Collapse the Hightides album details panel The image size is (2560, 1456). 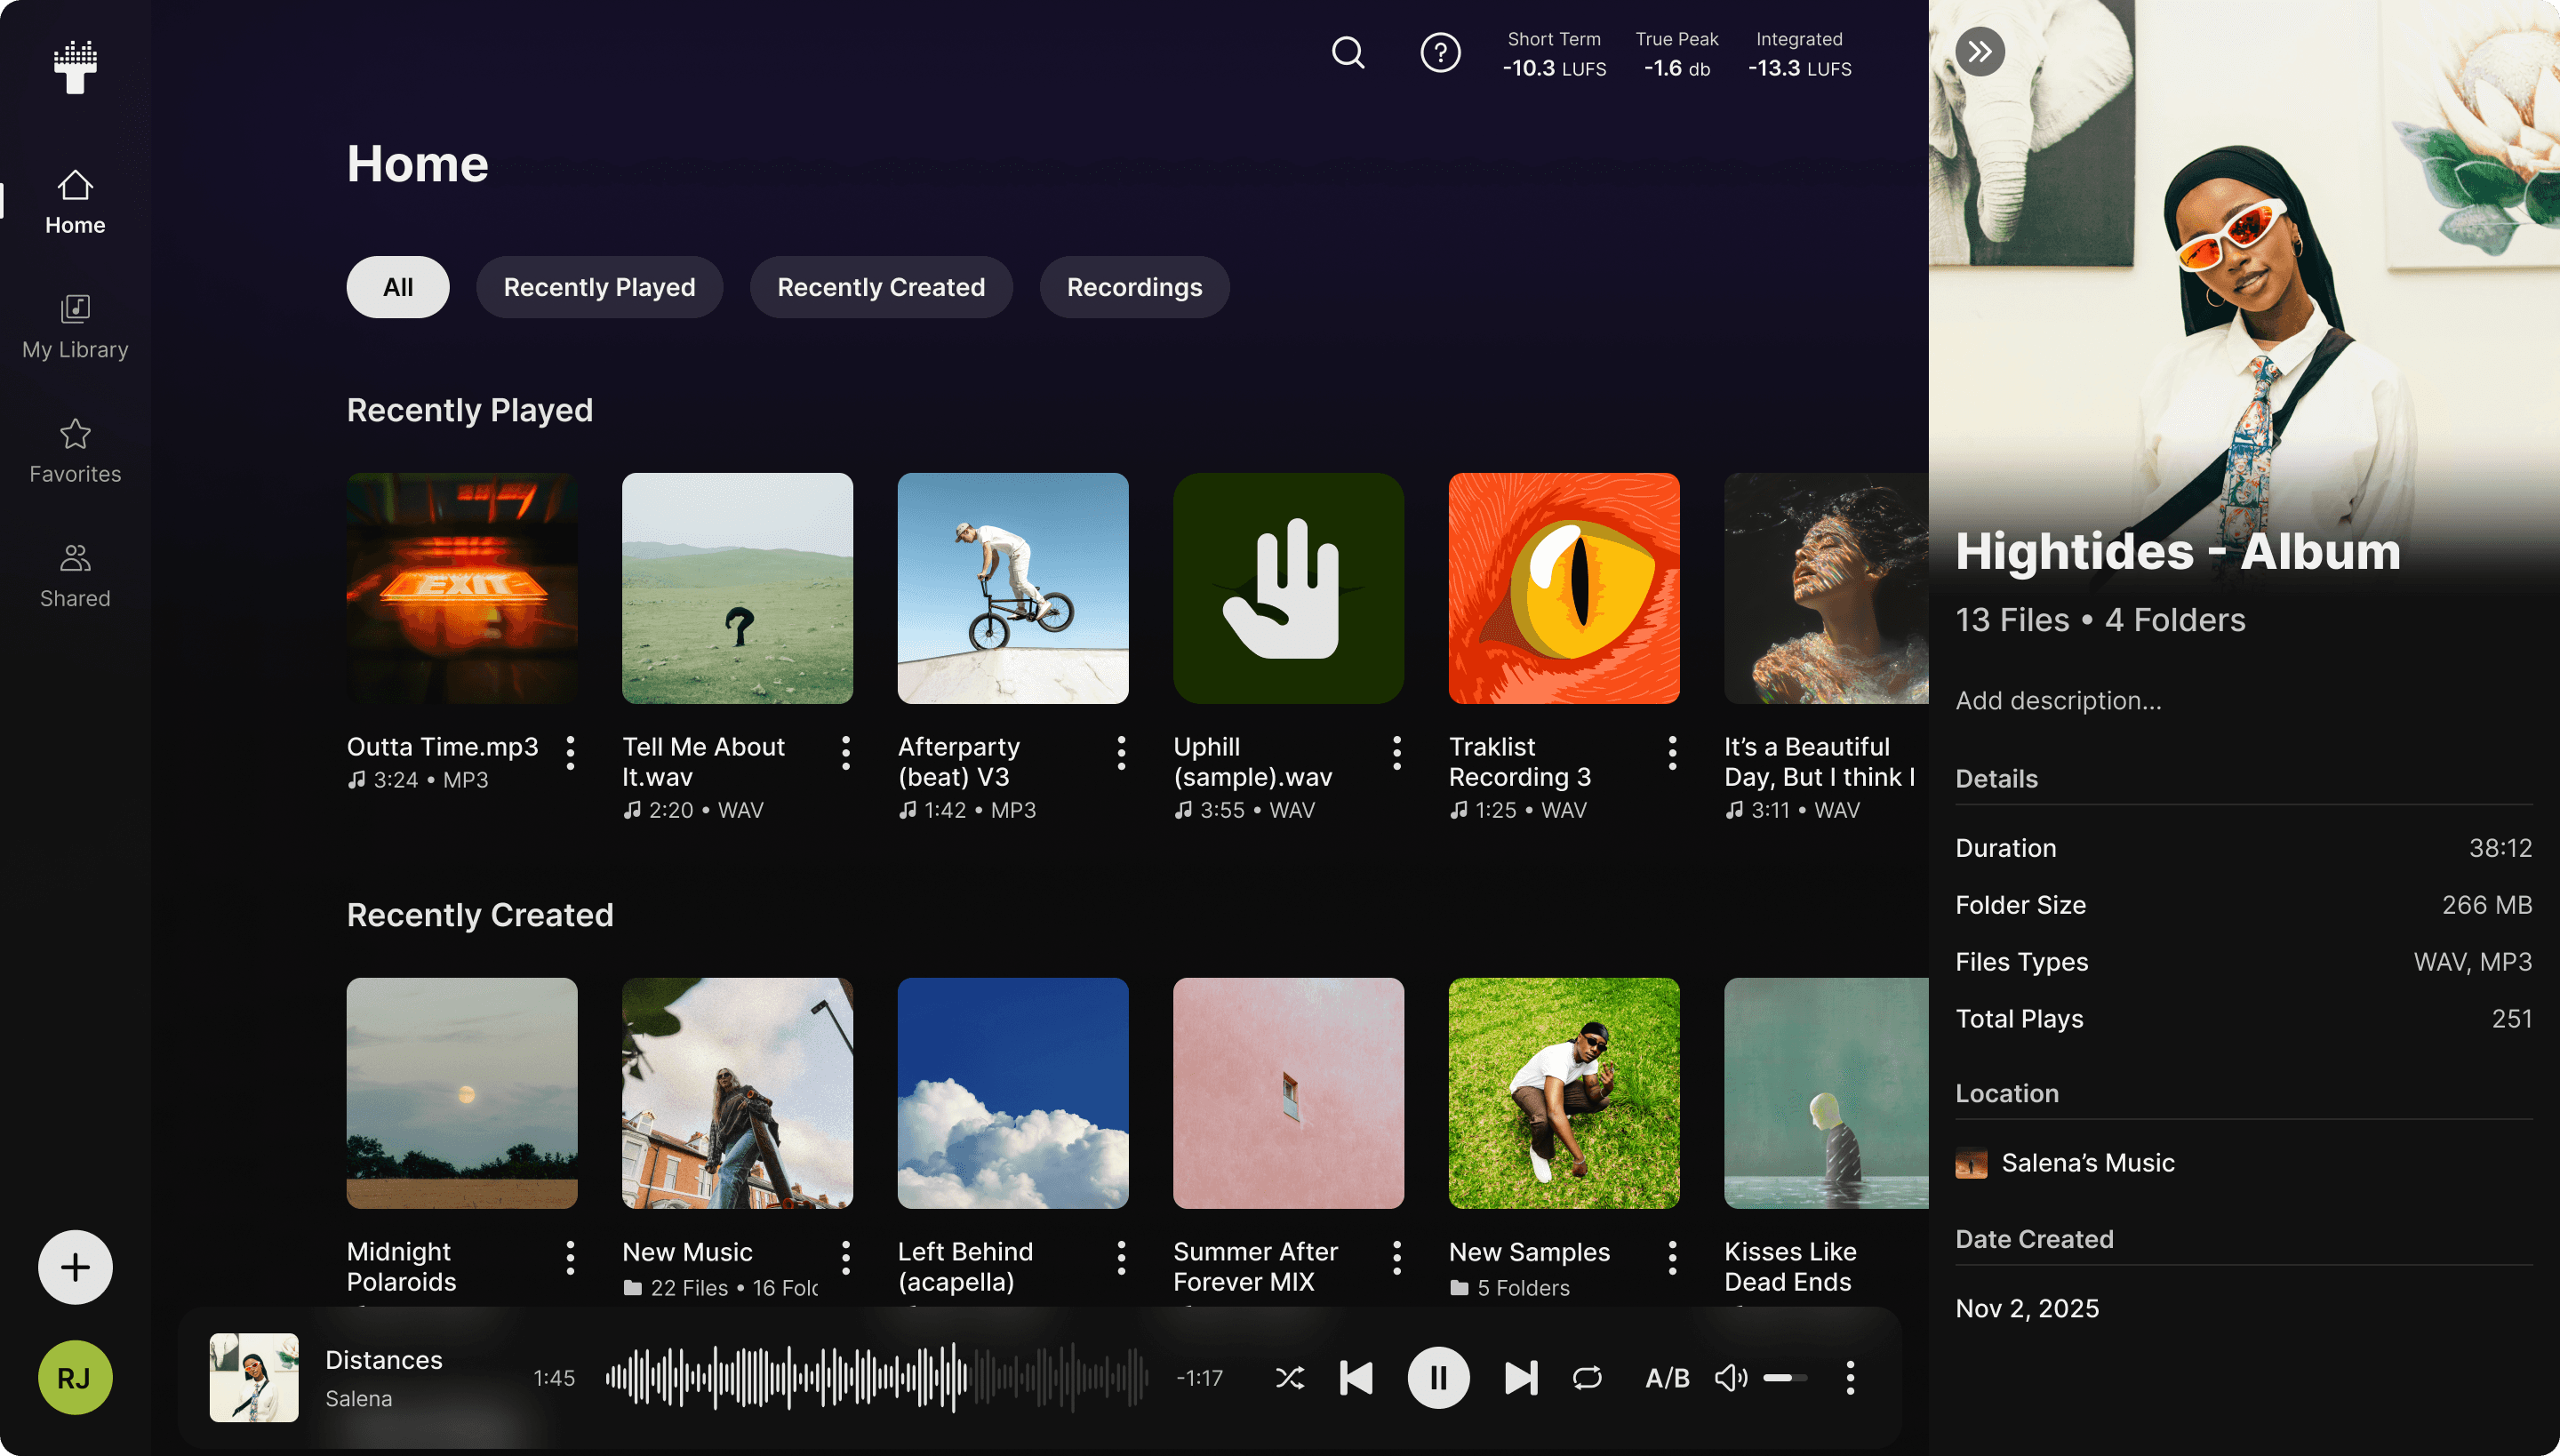tap(1980, 51)
